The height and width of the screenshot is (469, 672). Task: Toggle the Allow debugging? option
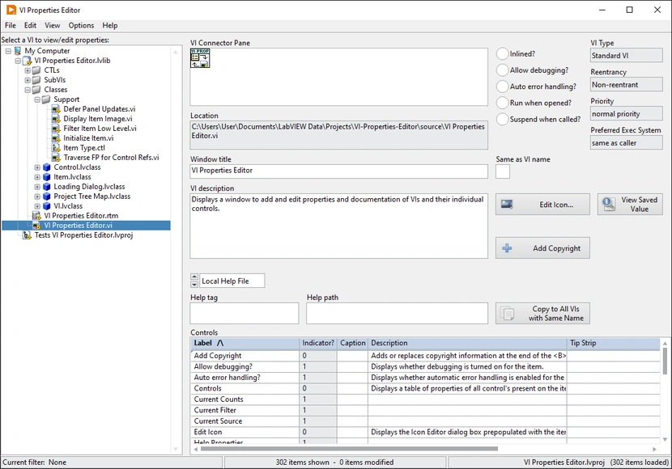[502, 70]
